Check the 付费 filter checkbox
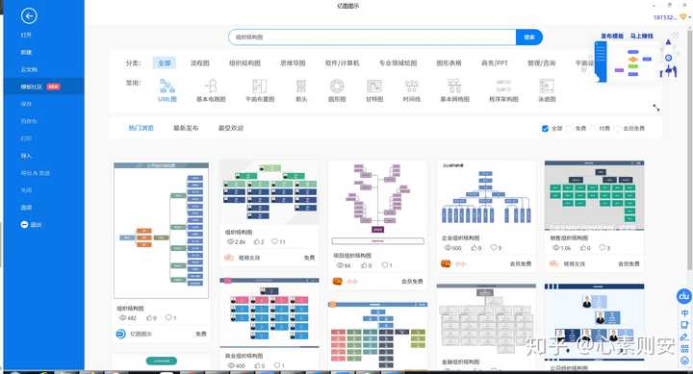 pyautogui.click(x=593, y=129)
